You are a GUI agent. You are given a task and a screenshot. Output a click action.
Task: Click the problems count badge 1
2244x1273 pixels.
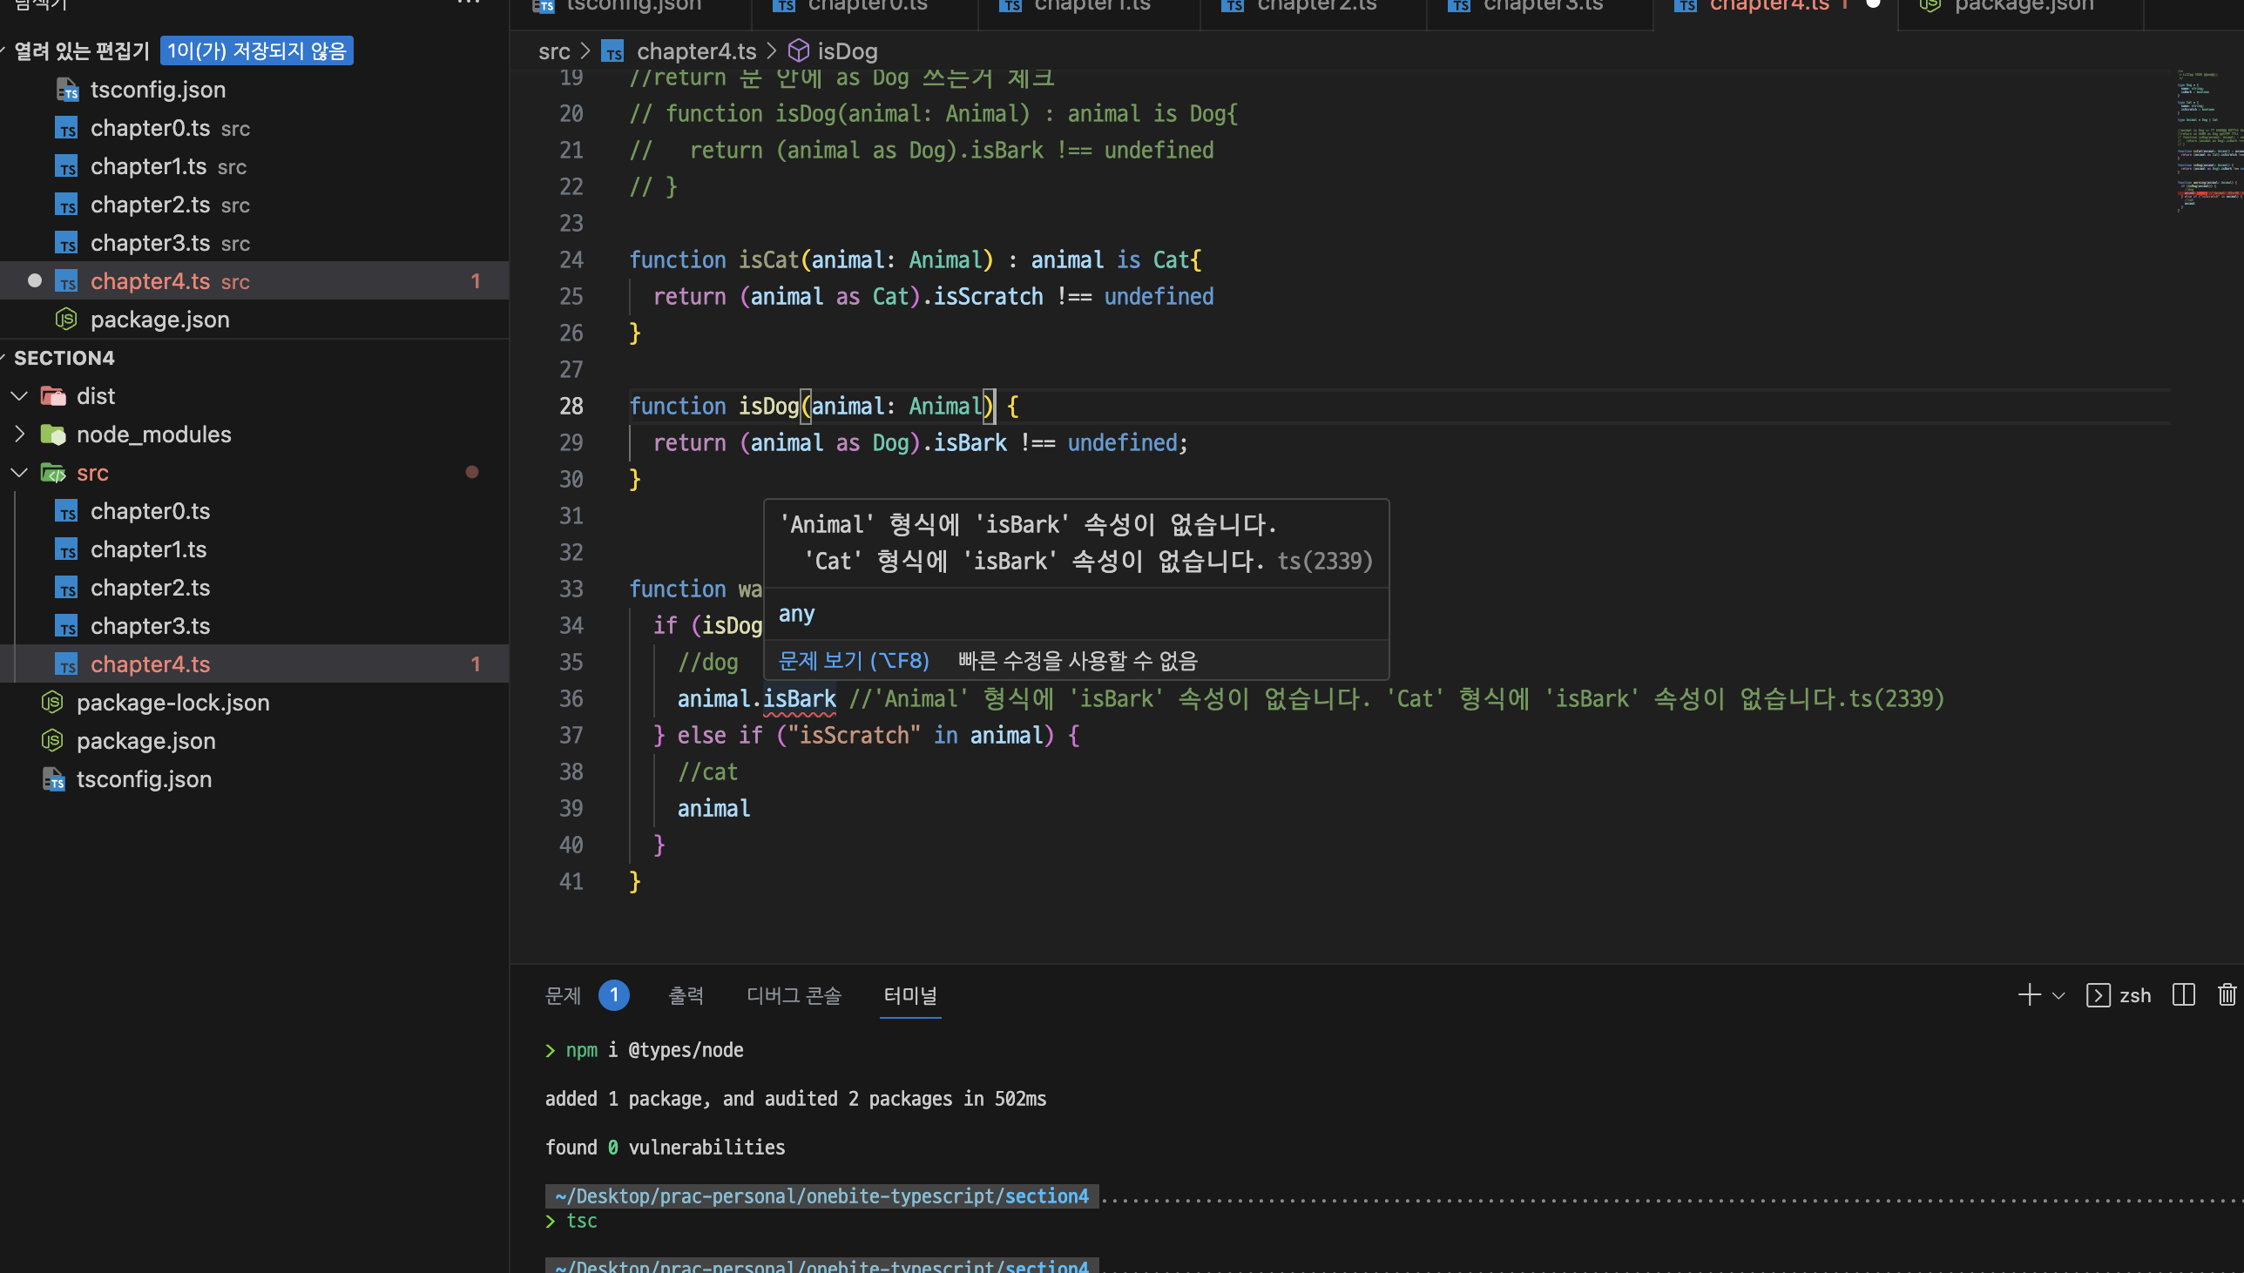[x=614, y=995]
